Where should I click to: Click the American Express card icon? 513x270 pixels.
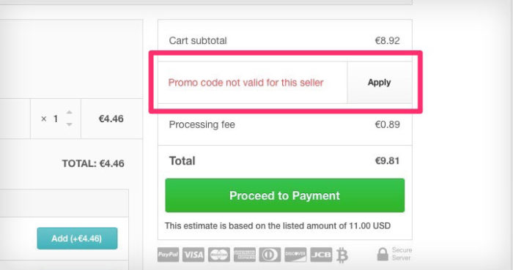pyautogui.click(x=244, y=255)
